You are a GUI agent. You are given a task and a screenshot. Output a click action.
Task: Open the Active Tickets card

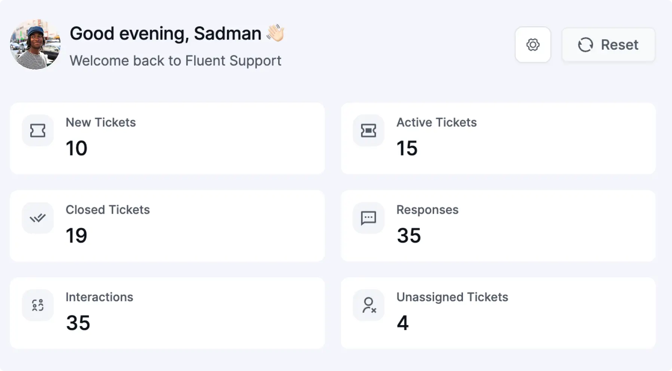point(498,139)
